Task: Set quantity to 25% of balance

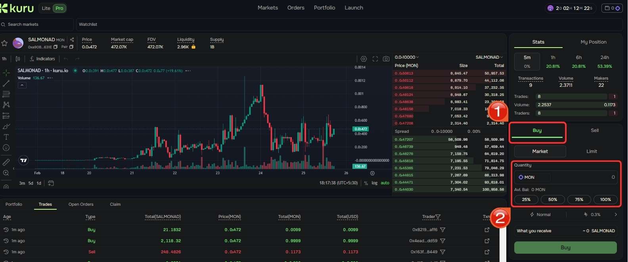Action: point(526,199)
